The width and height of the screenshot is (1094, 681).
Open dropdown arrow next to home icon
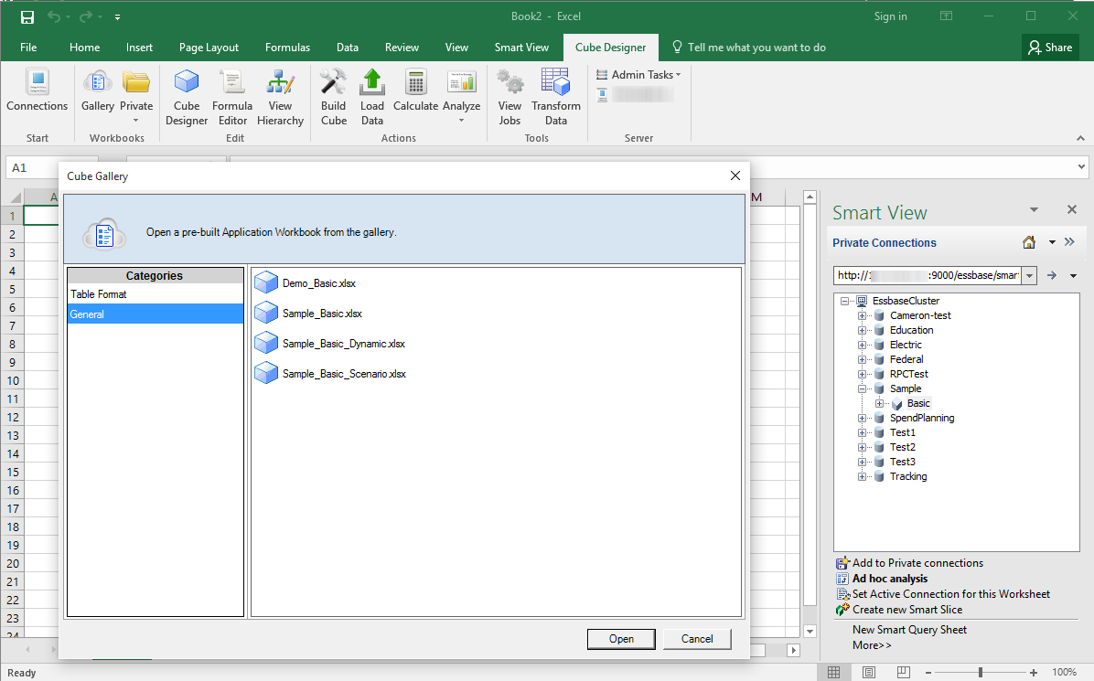(1052, 242)
